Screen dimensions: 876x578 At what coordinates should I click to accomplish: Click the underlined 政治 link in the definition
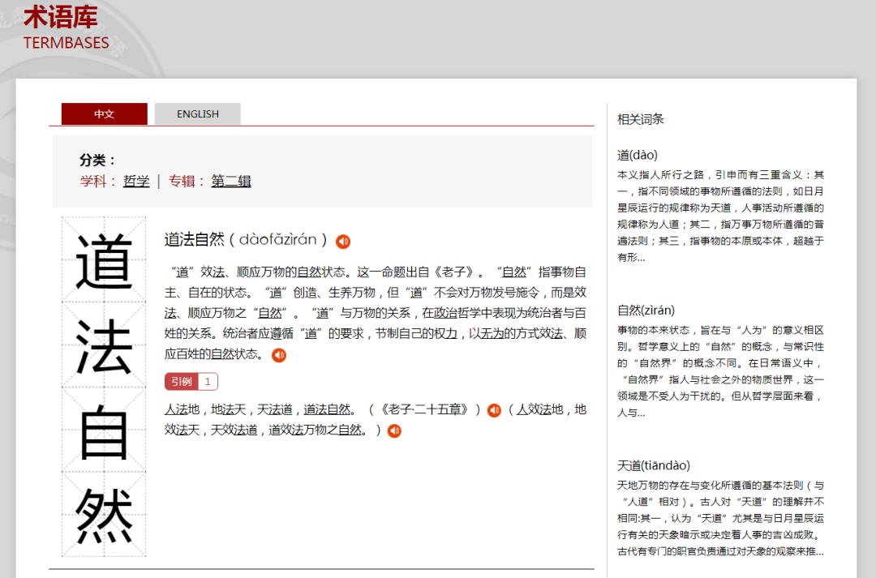click(445, 313)
